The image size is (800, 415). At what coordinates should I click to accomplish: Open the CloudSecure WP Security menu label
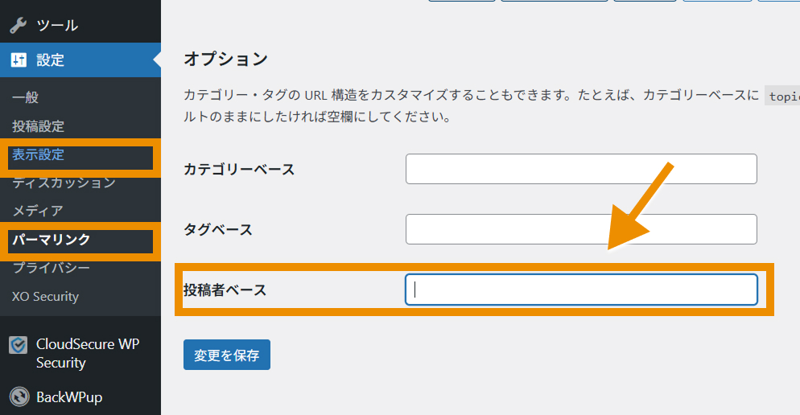(x=88, y=353)
